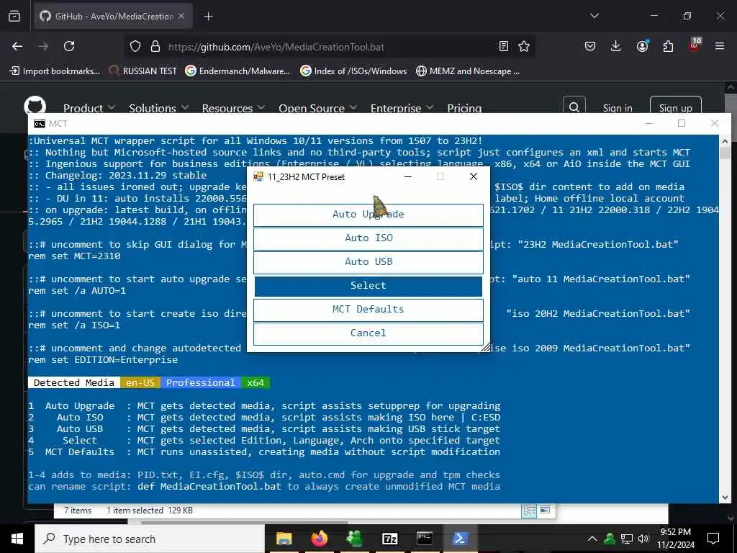Open network icon in system tray
Image resolution: width=737 pixels, height=553 pixels.
[x=627, y=539]
